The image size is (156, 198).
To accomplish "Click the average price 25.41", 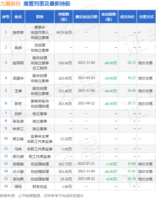I will click(x=132, y=171).
